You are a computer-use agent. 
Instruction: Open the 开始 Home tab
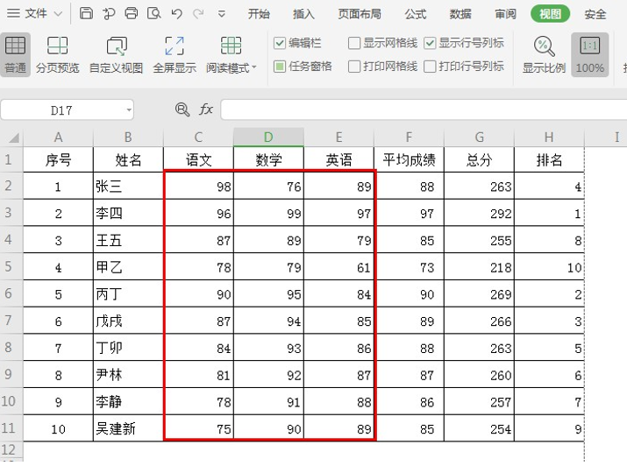[x=259, y=14]
